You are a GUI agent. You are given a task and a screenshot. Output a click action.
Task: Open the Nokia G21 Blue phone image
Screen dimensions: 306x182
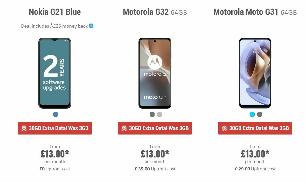click(x=55, y=74)
